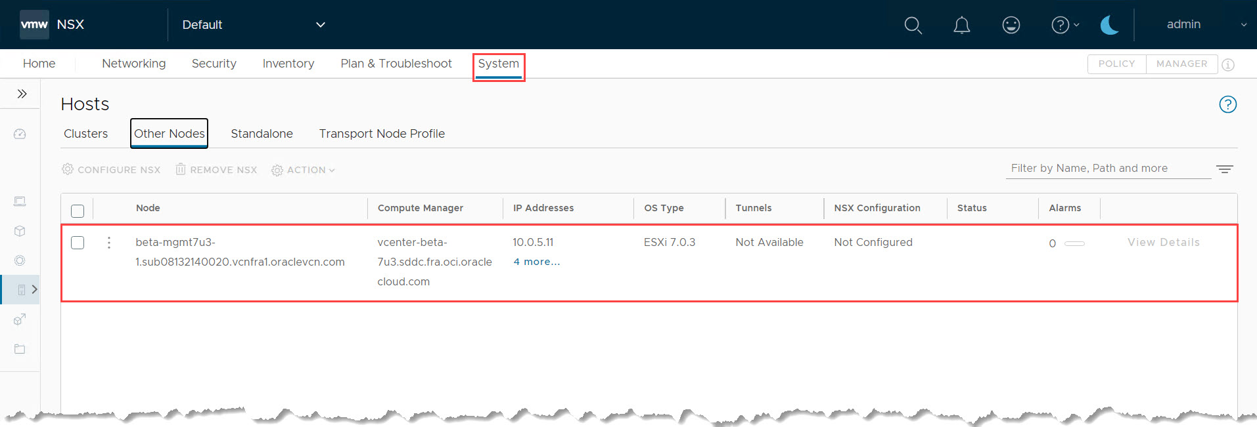Go to the Home tab
The image size is (1257, 427).
(39, 64)
